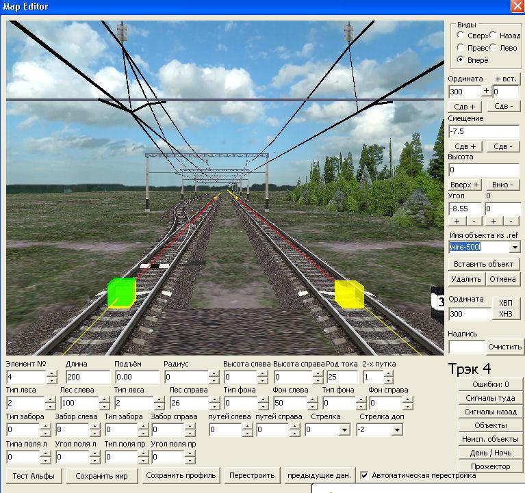This screenshot has width=525, height=493.
Task: Click the Смещение input field
Action: click(484, 131)
